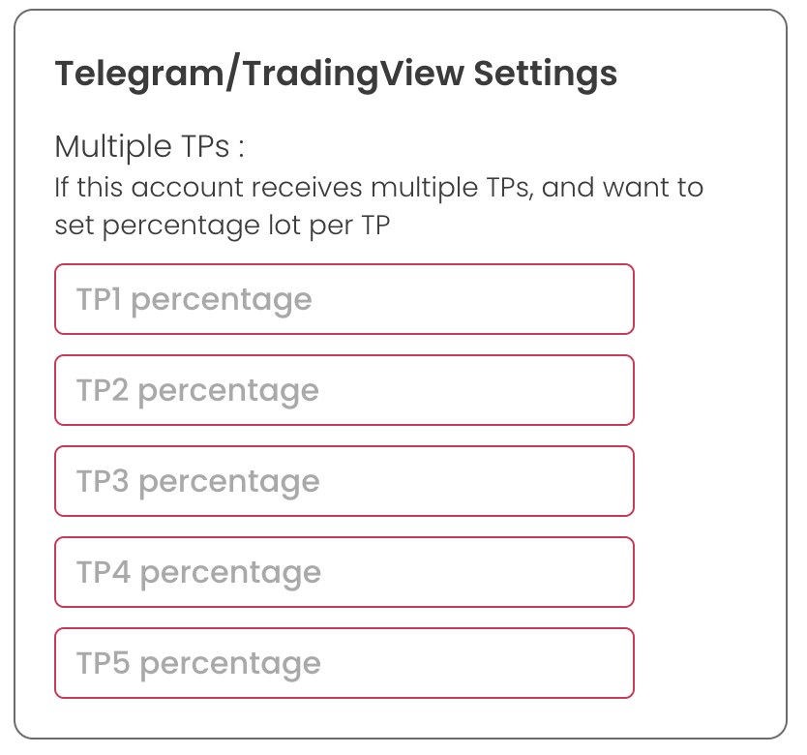The width and height of the screenshot is (807, 755).
Task: Click the 'TP1 percentage' placeholder text
Action: click(194, 300)
